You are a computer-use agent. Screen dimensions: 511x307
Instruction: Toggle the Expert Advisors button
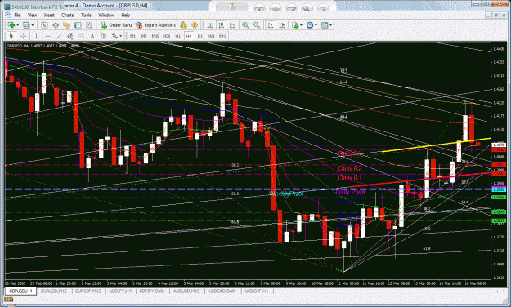(x=155, y=25)
